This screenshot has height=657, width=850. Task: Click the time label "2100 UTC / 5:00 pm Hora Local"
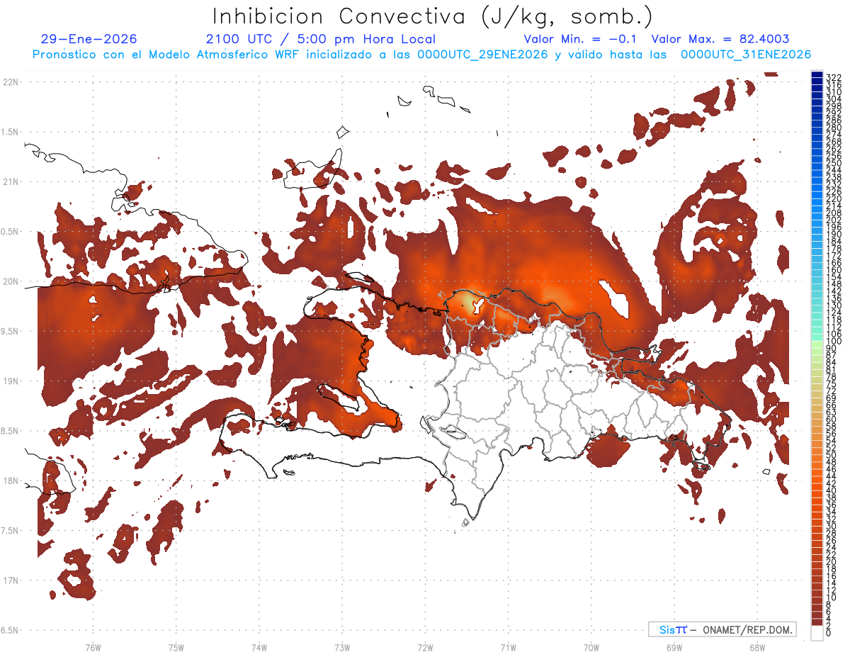pyautogui.click(x=320, y=40)
